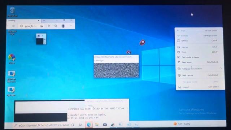Open the Microsoft Edge desktop shortcut
Image resolution: width=231 pixels, height=130 pixels.
[12, 32]
